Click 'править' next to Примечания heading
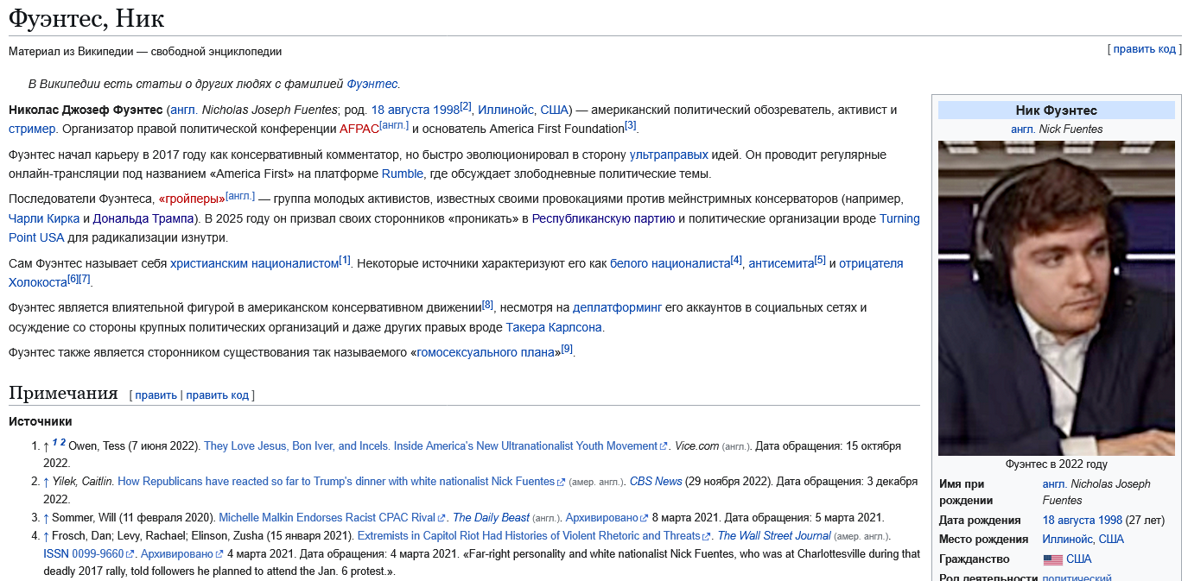This screenshot has width=1188, height=581. (156, 395)
